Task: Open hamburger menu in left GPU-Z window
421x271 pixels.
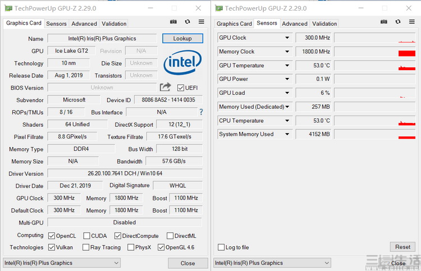Action: [x=202, y=22]
